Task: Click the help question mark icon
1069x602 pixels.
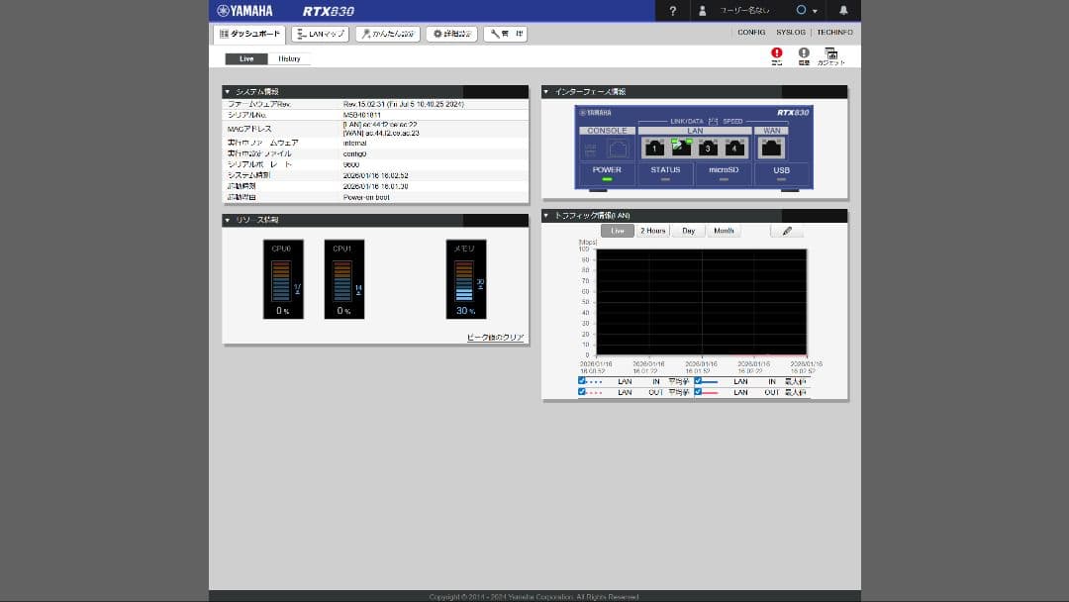Action: point(673,11)
